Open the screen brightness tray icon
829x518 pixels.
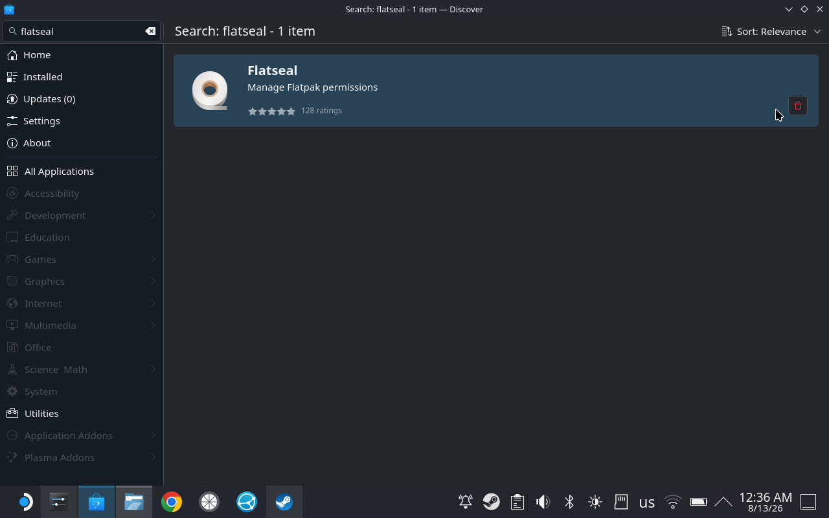(595, 502)
